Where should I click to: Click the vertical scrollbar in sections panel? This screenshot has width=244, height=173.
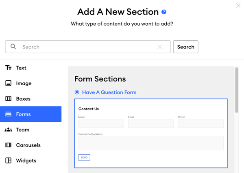tap(237, 90)
